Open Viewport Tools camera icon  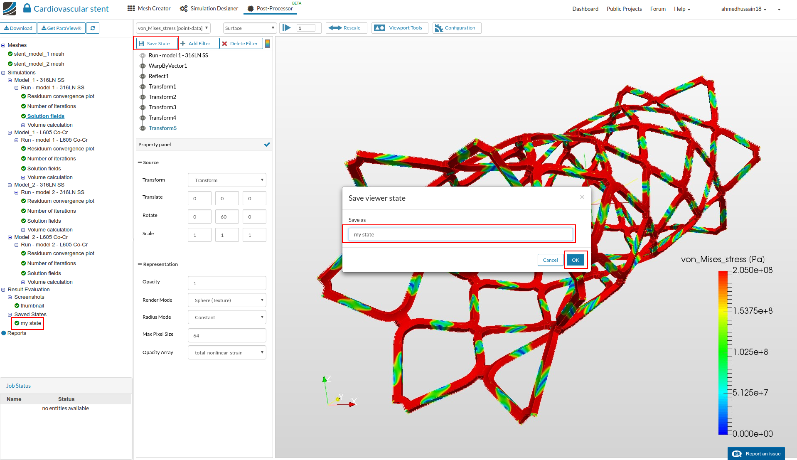click(x=379, y=28)
